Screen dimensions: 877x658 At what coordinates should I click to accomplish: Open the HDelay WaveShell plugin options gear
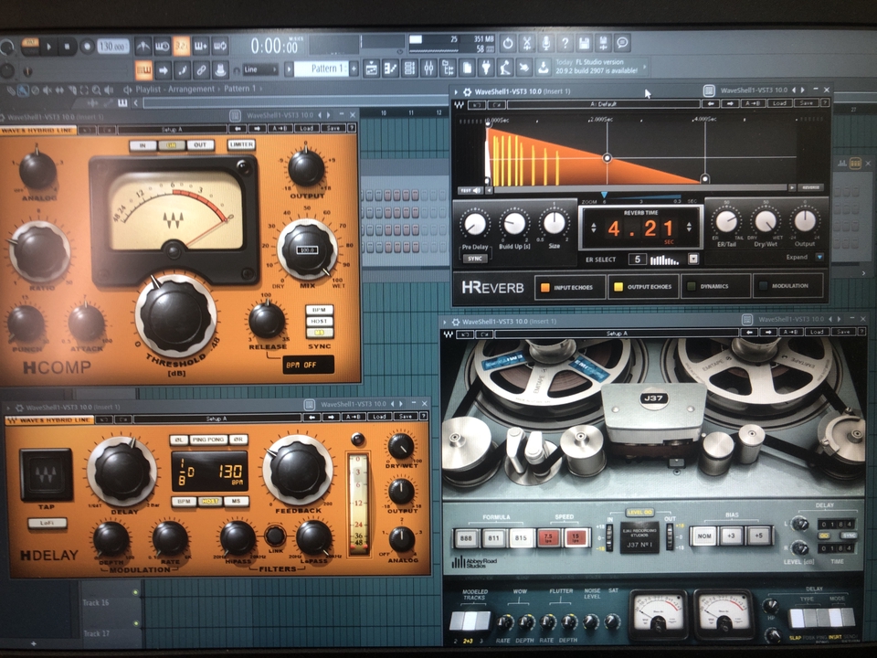click(x=19, y=408)
